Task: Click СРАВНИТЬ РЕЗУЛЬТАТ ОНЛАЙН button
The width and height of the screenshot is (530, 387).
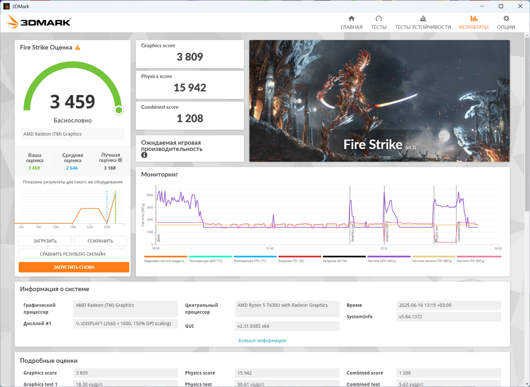Action: pyautogui.click(x=73, y=254)
